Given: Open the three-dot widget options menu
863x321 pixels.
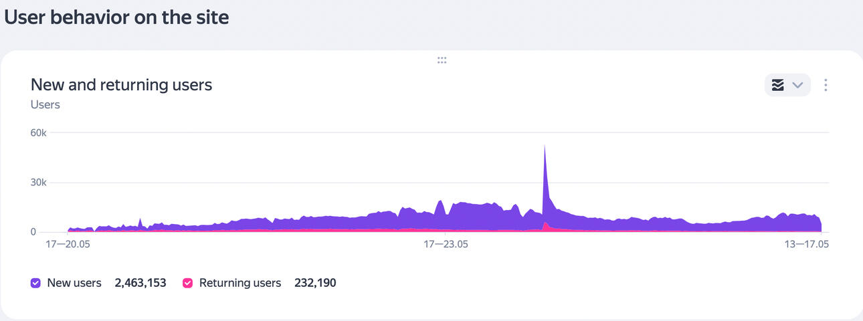Looking at the screenshot, I should coord(826,85).
